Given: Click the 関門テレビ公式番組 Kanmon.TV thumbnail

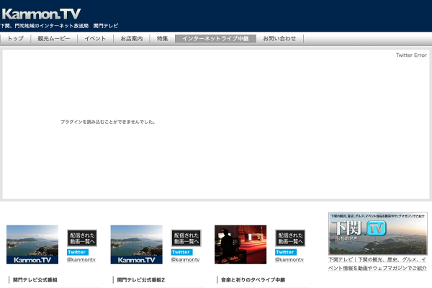Looking at the screenshot, I should (32, 245).
